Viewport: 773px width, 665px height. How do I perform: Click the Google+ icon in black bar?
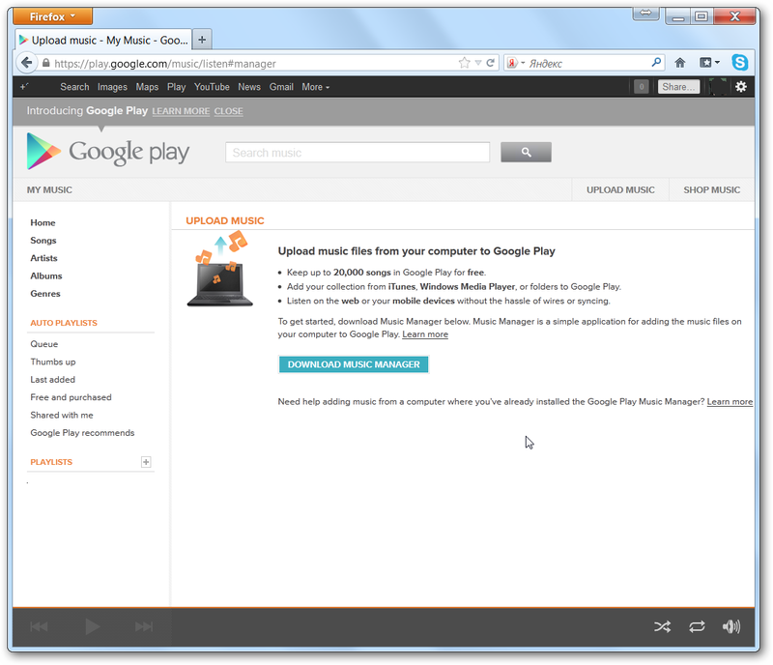click(23, 87)
